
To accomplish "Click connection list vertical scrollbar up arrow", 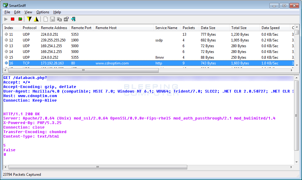I will tap(297, 27).
